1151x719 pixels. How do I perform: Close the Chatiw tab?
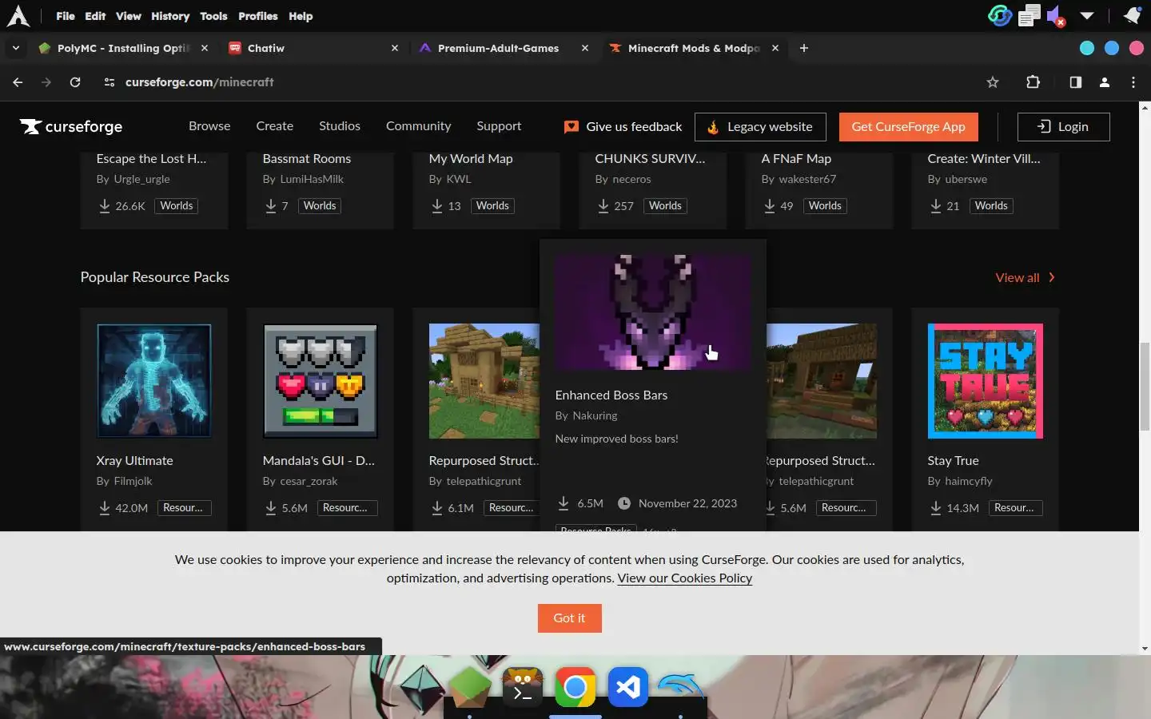point(395,48)
